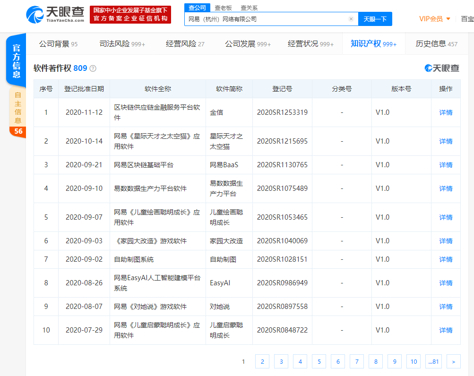Switch to the 查老板 search tab

click(223, 8)
